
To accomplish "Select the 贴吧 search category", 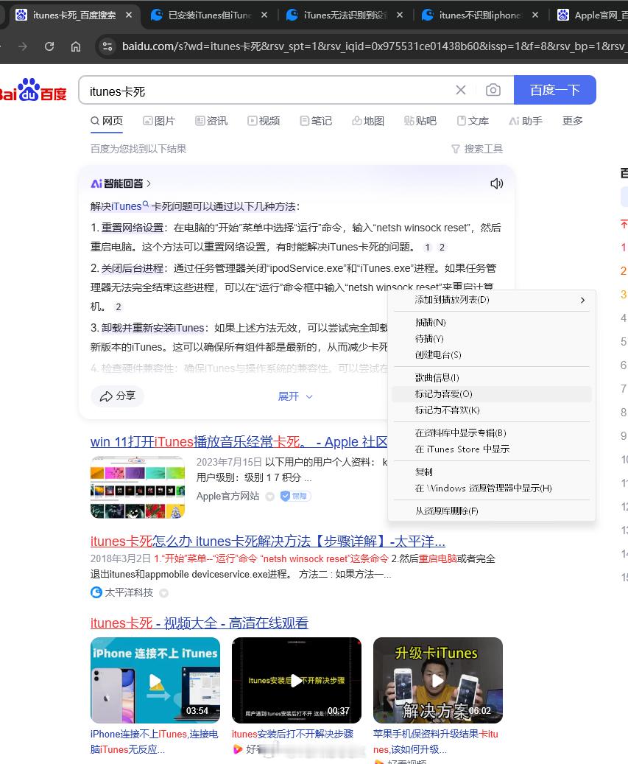I will (420, 121).
